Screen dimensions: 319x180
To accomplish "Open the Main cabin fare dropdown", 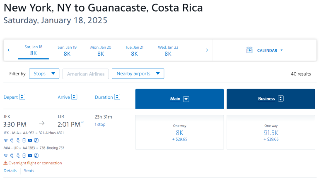I will pos(186,99).
